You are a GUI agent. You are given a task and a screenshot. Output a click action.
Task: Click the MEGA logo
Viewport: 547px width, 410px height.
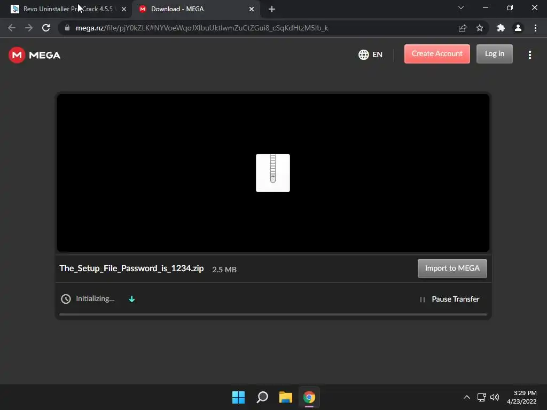pos(35,55)
